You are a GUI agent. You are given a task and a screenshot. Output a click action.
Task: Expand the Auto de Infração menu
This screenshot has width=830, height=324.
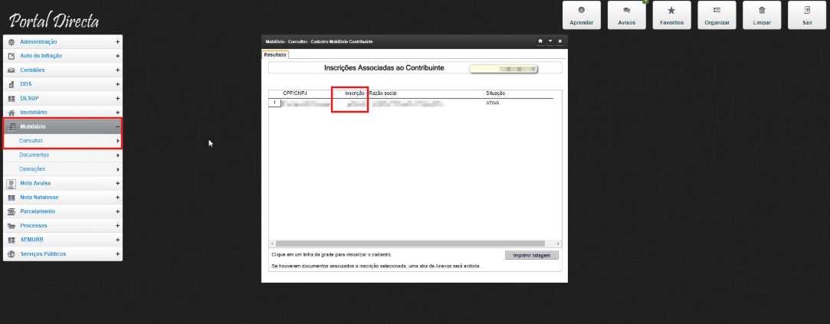click(117, 56)
